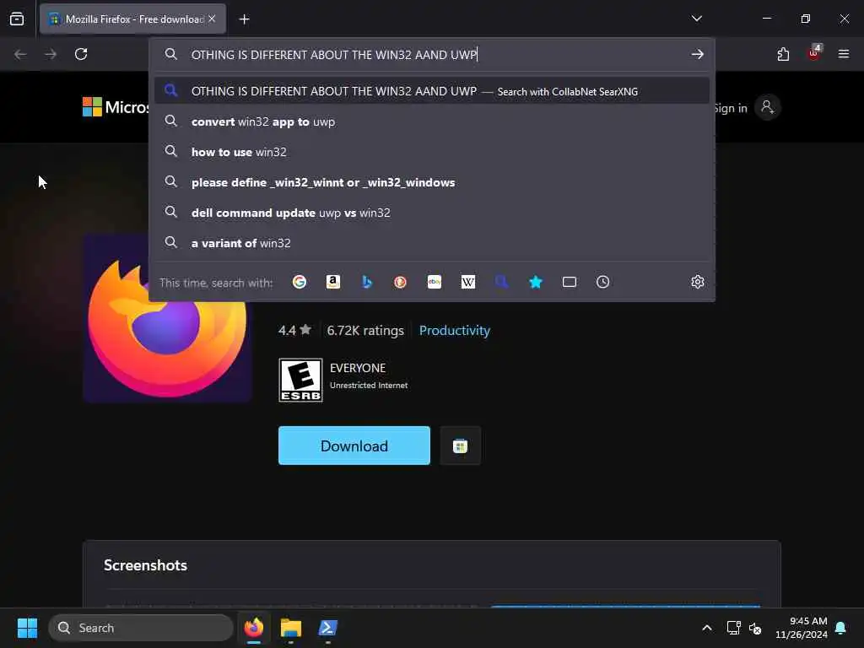Search this time with DuckDuckGo
Viewport: 864px width, 648px height.
pos(401,282)
